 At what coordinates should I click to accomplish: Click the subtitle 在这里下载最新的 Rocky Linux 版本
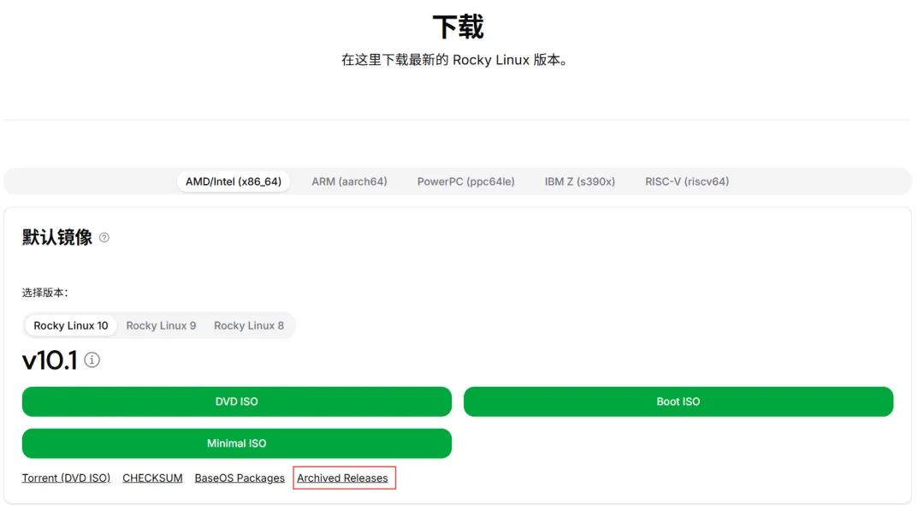[x=454, y=60]
